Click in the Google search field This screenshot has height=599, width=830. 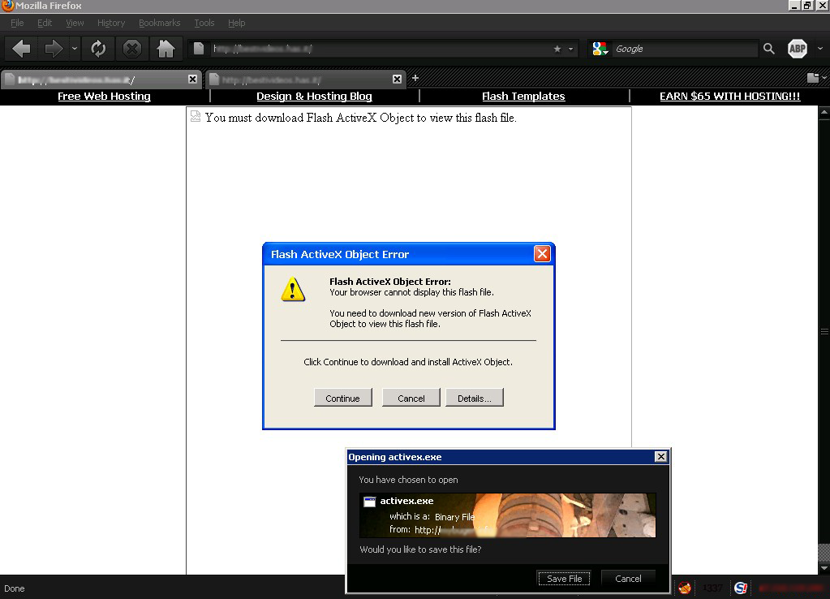[x=686, y=49]
